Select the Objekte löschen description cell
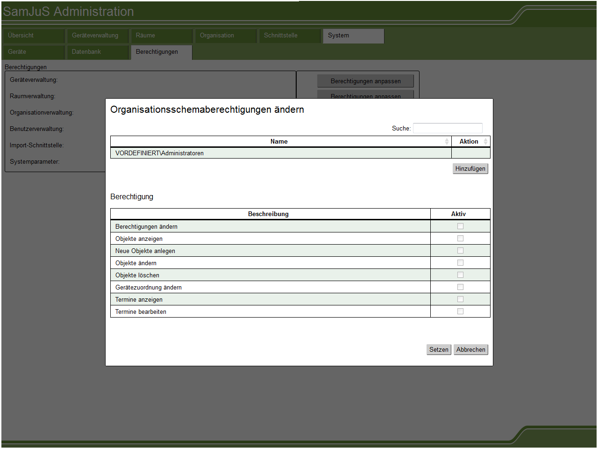The width and height of the screenshot is (598, 449). pos(271,275)
